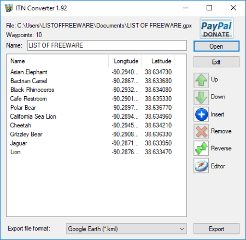Select the Asian Elephant waypoint
Viewport: 246px width, 240px height.
28,72
